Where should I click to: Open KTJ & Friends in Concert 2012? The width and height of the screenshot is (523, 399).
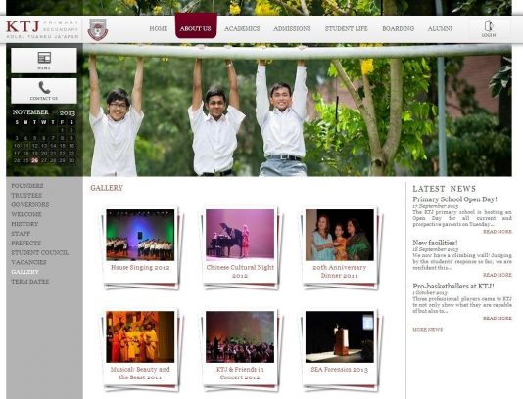click(x=240, y=336)
